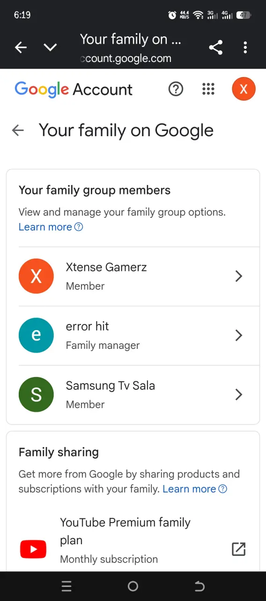Open YouTube Premium family plan entry
The width and height of the screenshot is (266, 601).
point(133,540)
